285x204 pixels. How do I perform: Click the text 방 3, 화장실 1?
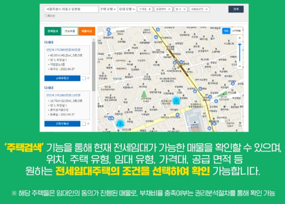tap(59, 60)
